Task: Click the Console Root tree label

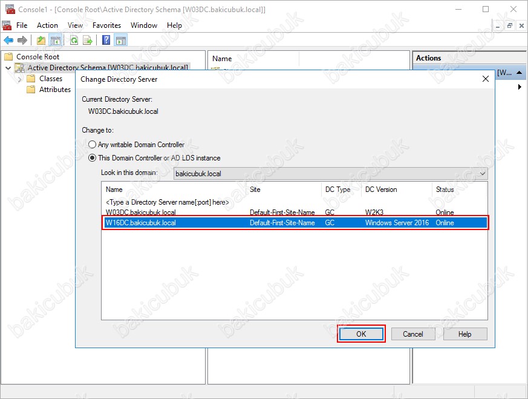Action: coord(37,57)
